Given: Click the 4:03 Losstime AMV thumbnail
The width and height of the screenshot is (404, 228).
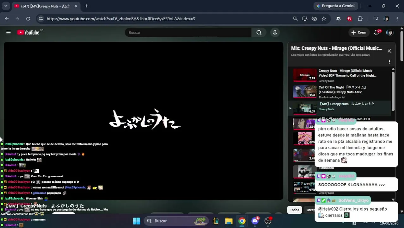Looking at the screenshot, I should (x=305, y=92).
